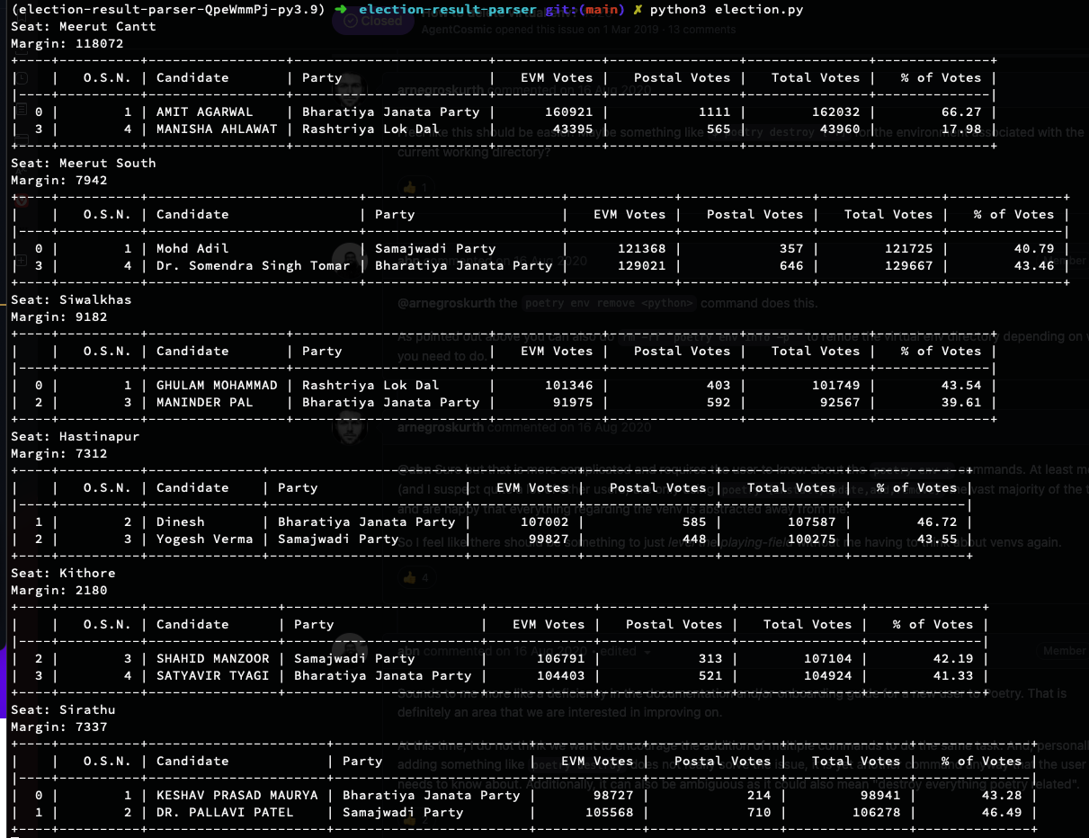Click total votes value 43960

(x=840, y=129)
